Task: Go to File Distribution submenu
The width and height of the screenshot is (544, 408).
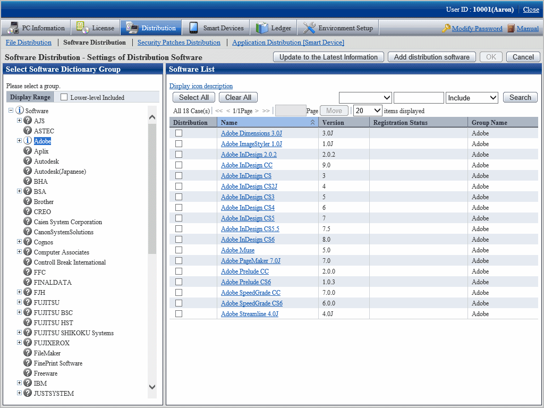Action: coord(29,42)
